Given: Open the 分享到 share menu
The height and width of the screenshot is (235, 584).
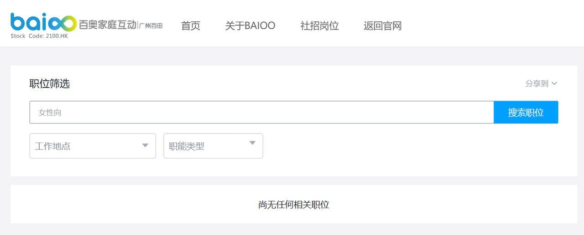Looking at the screenshot, I should pyautogui.click(x=541, y=83).
